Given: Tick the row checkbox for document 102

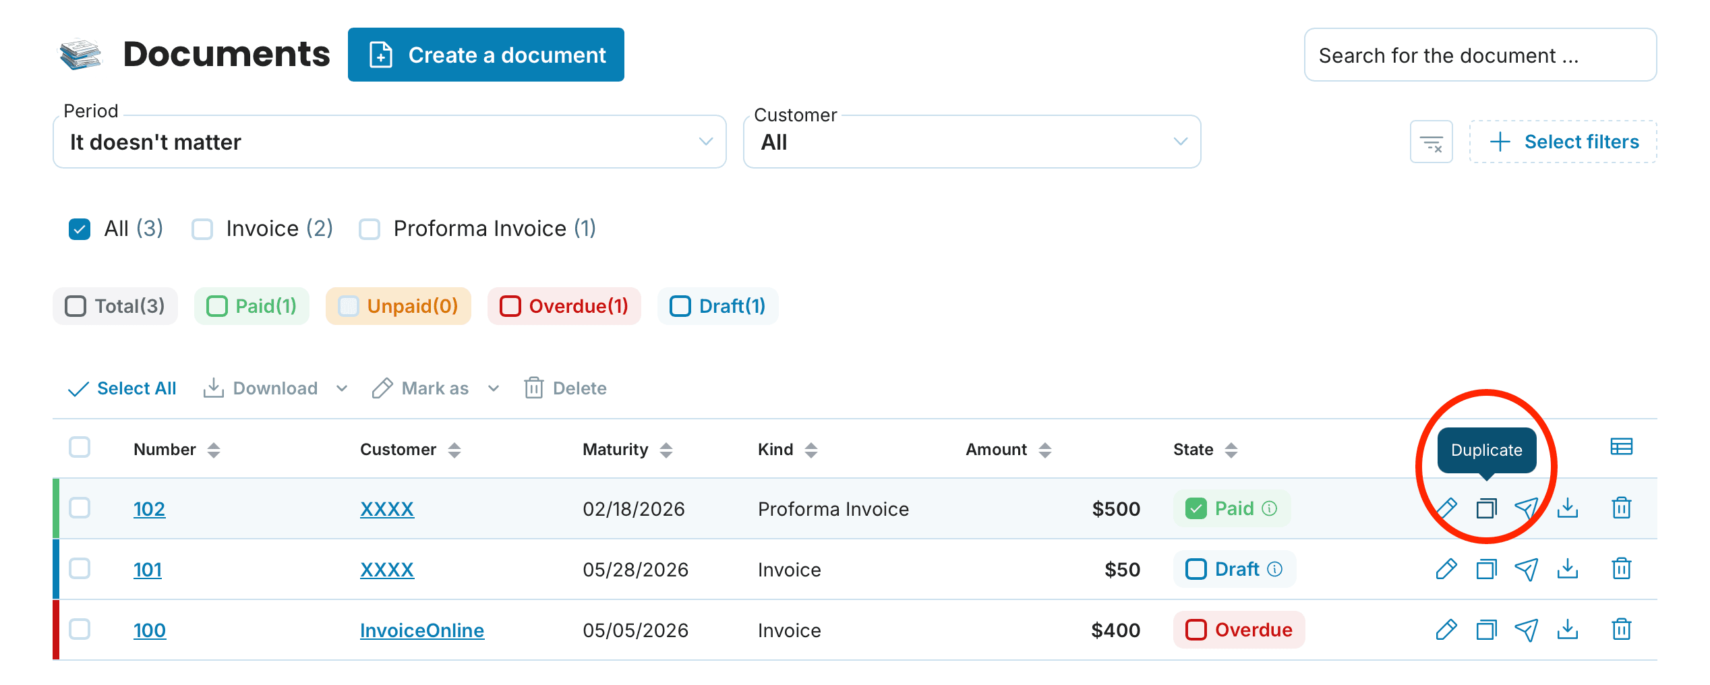Looking at the screenshot, I should coord(80,508).
